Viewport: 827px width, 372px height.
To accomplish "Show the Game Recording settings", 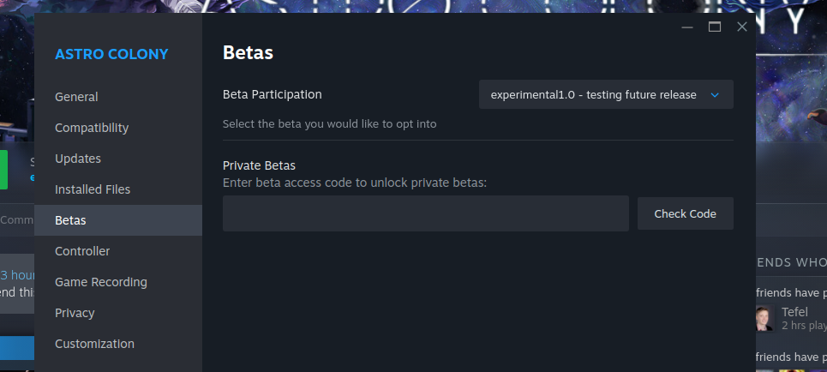I will click(101, 282).
